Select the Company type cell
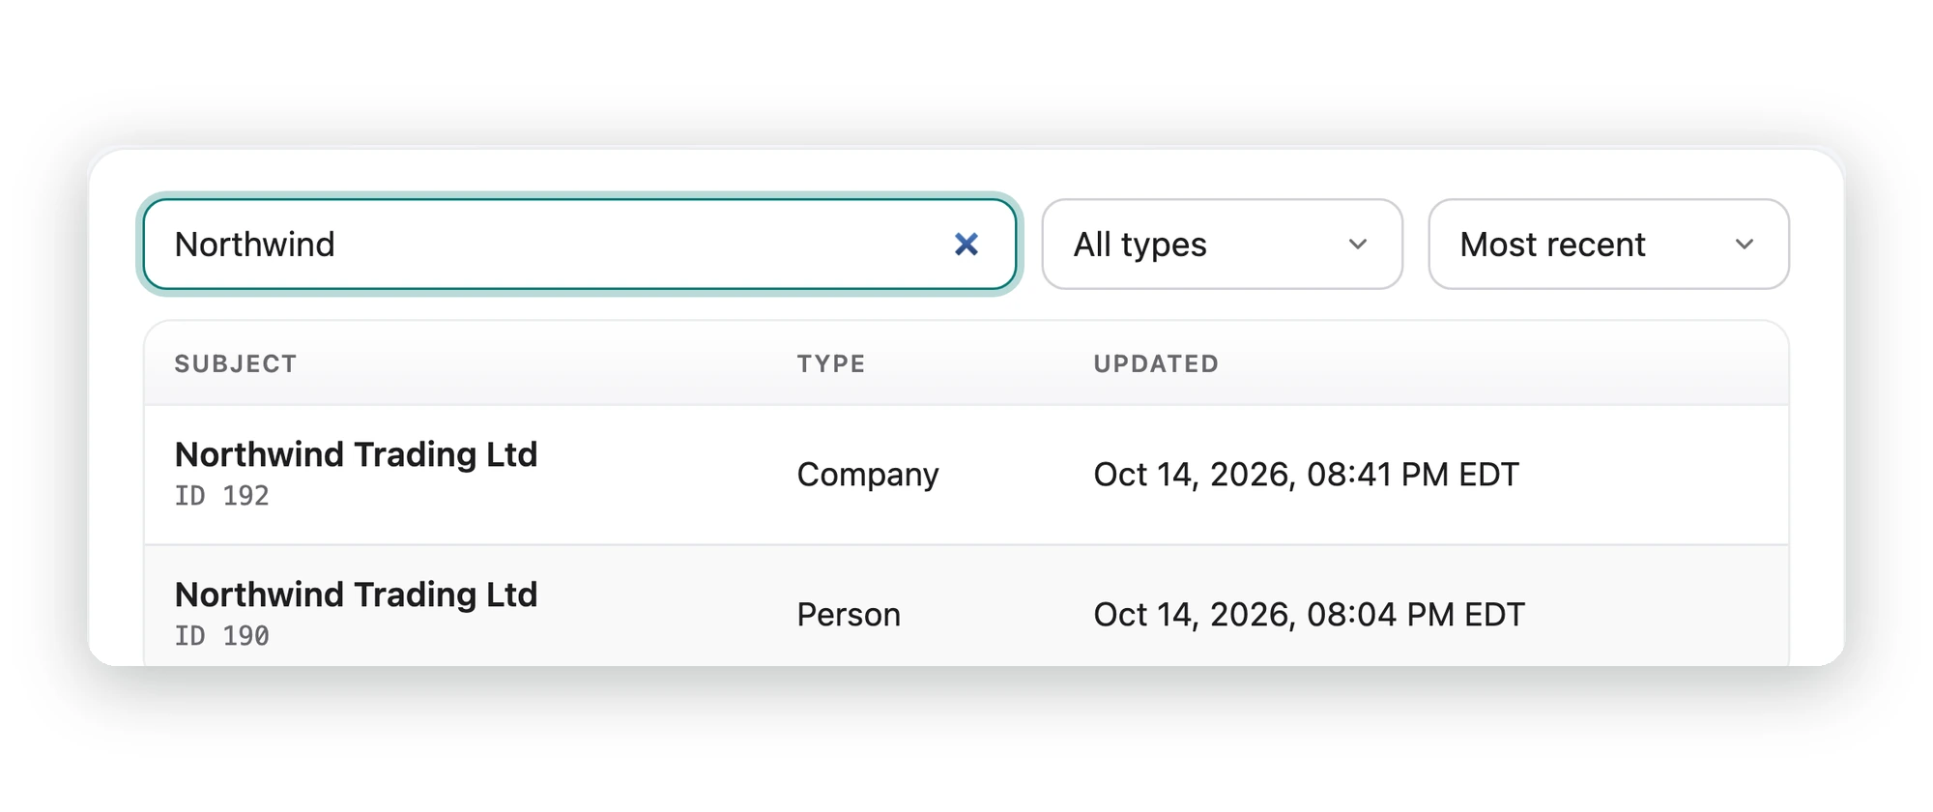This screenshot has height=812, width=1933. tap(868, 475)
